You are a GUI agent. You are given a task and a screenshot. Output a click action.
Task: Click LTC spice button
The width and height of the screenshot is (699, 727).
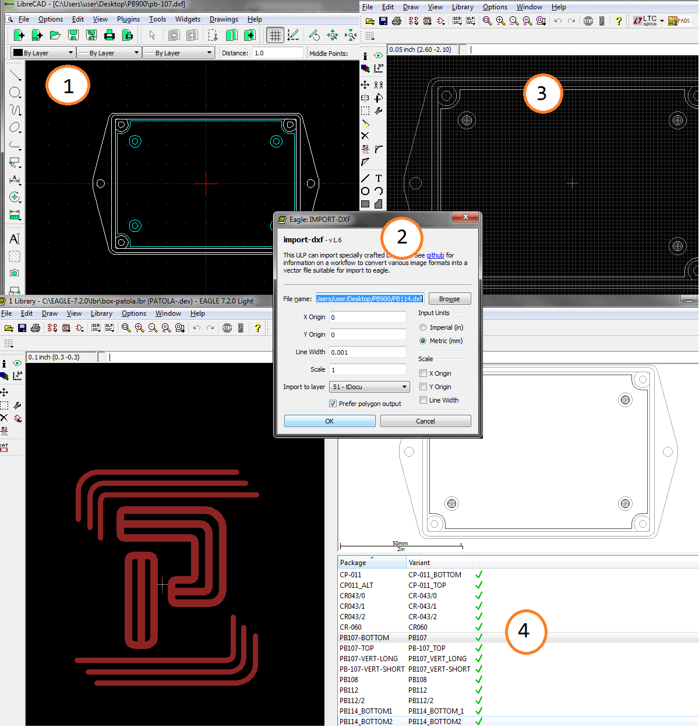pyautogui.click(x=645, y=21)
